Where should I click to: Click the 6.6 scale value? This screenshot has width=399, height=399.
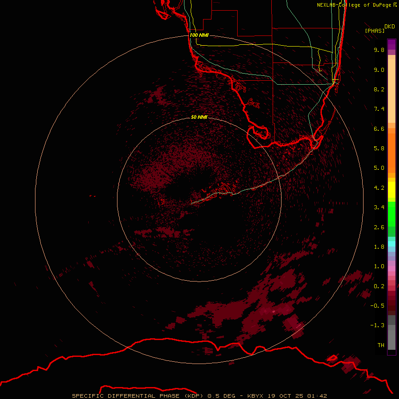[379, 129]
